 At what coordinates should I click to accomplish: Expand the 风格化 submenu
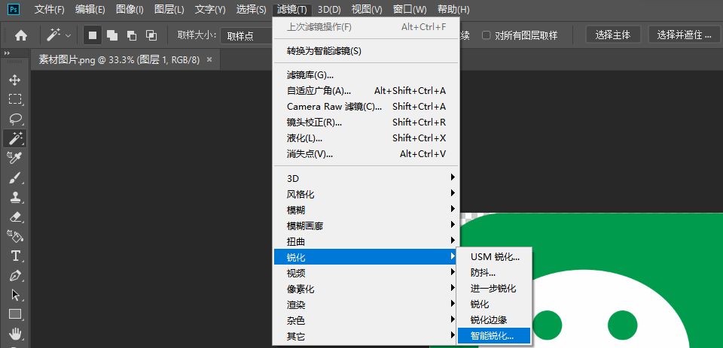pos(366,194)
